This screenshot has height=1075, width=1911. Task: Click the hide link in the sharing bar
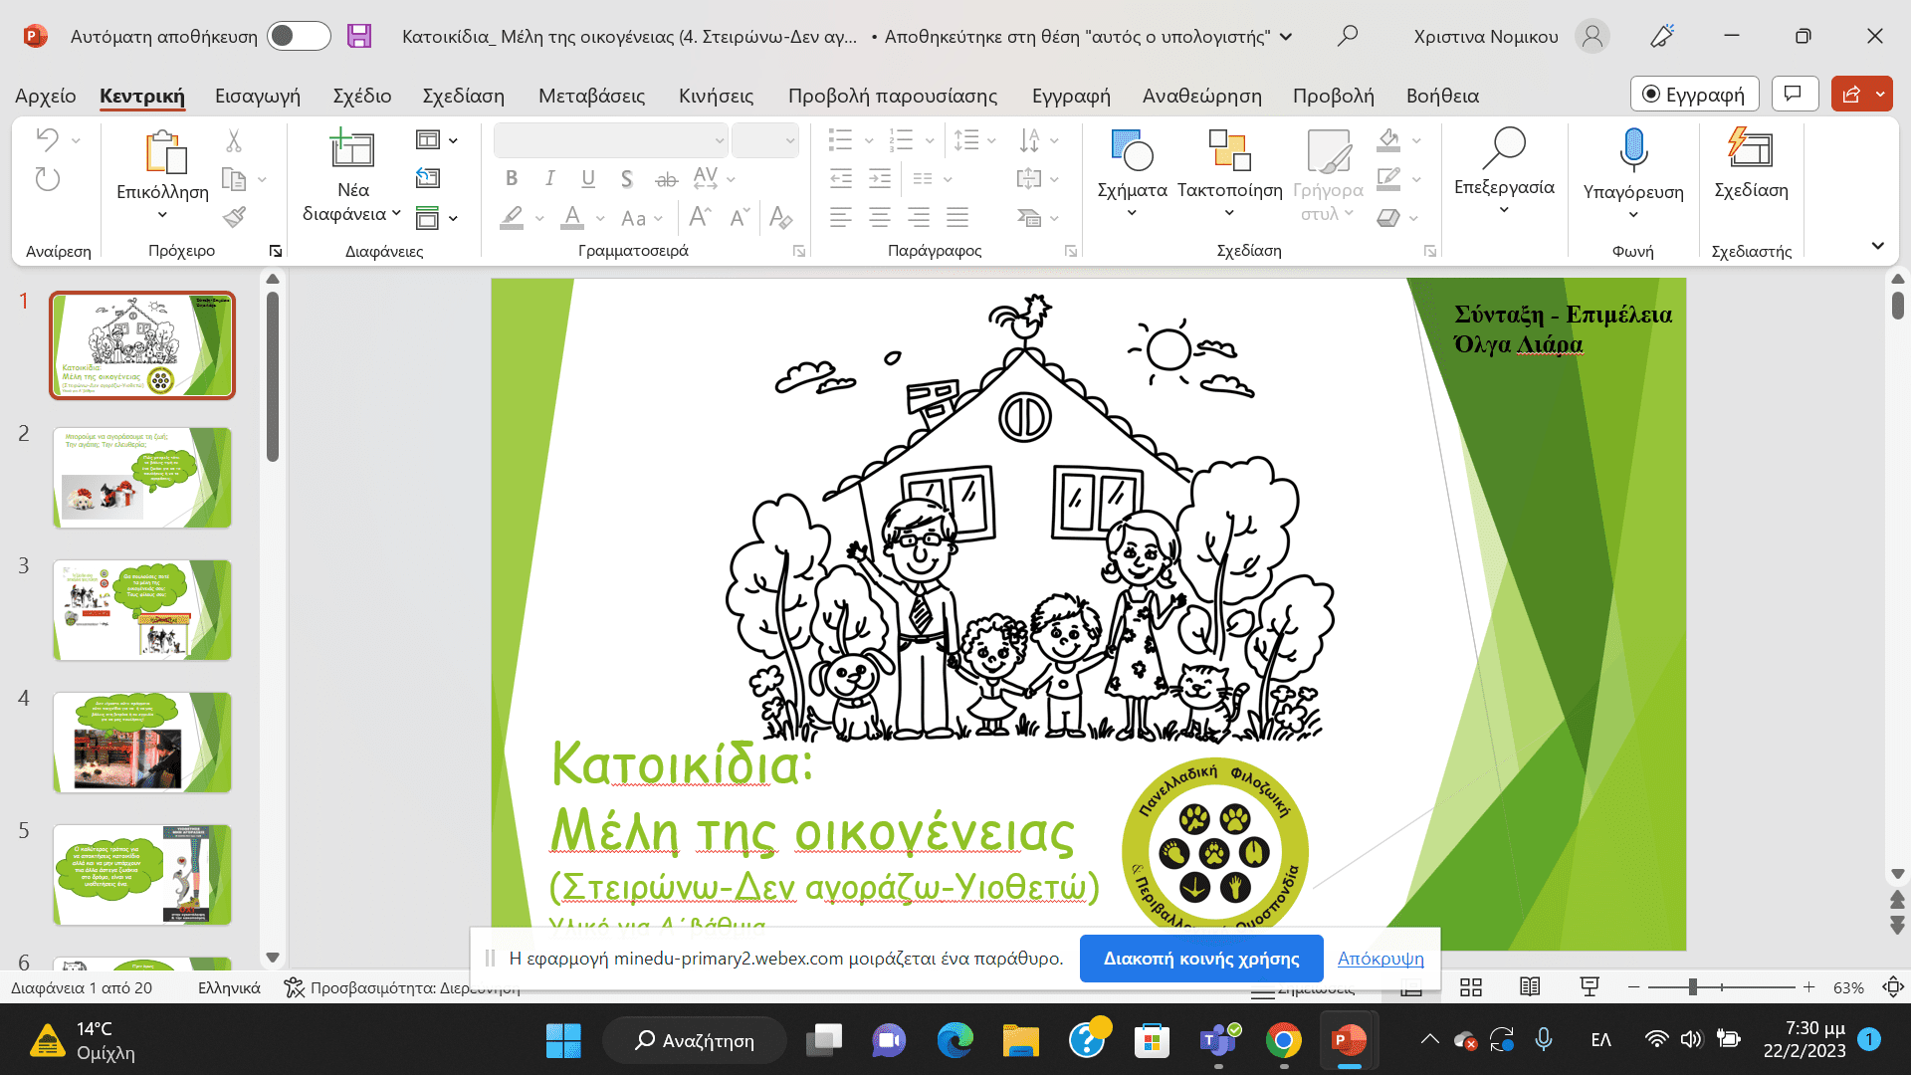click(x=1380, y=959)
